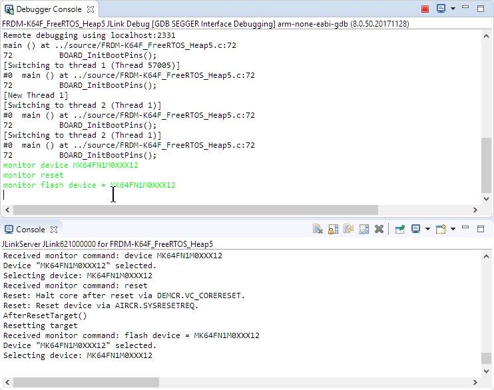Screen dimensions: 494x390
Task: Click Display Selected Console in the Debugger Console toolbar
Action: (x=441, y=9)
